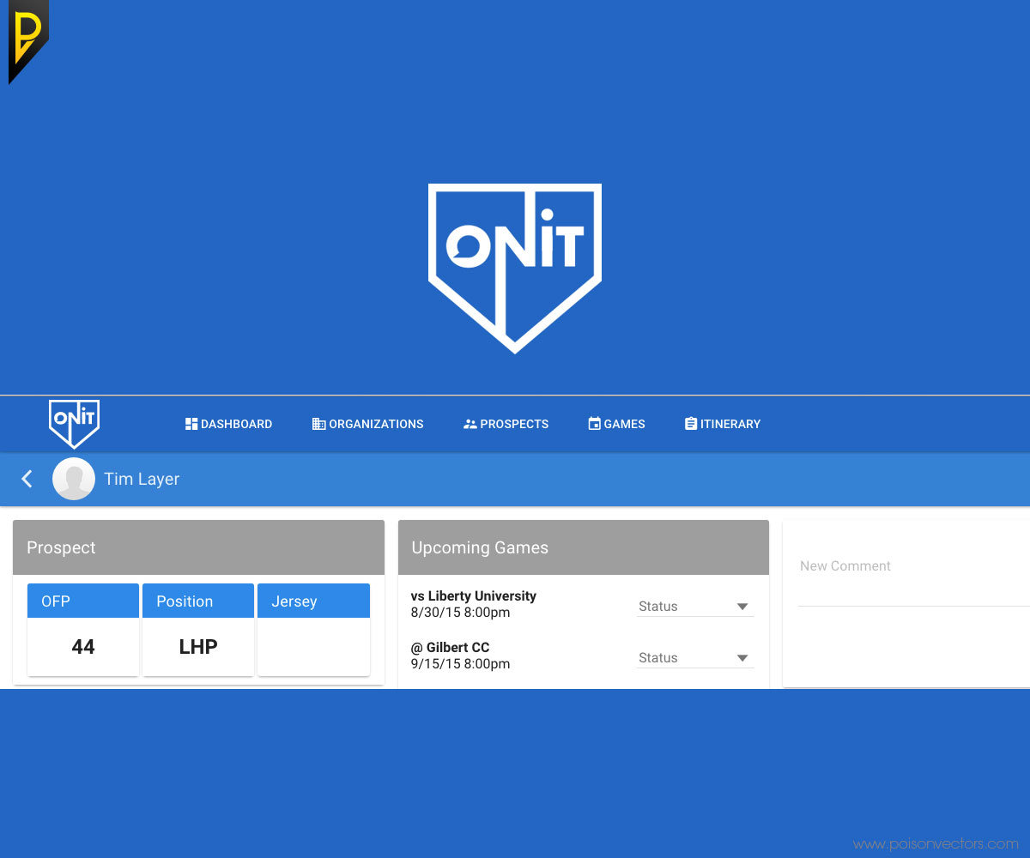Click the 9/15/15 8:00pm game date
1030x858 pixels.
coord(461,664)
